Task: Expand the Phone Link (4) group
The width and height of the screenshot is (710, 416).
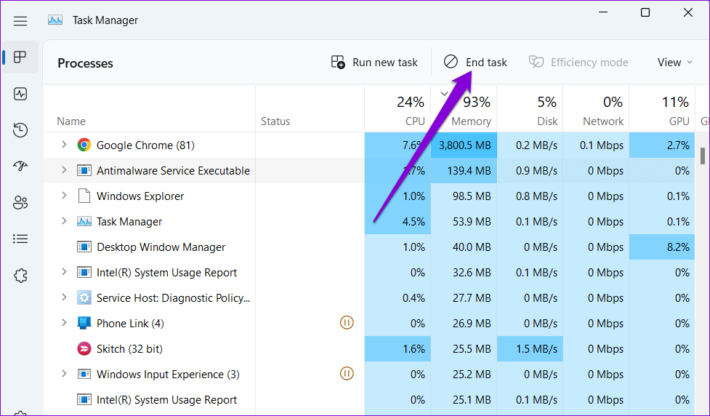Action: pos(64,323)
